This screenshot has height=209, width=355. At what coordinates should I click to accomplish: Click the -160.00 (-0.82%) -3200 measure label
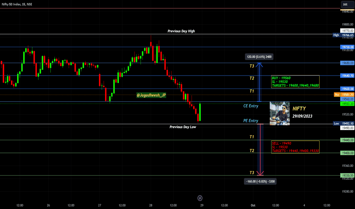point(260,181)
